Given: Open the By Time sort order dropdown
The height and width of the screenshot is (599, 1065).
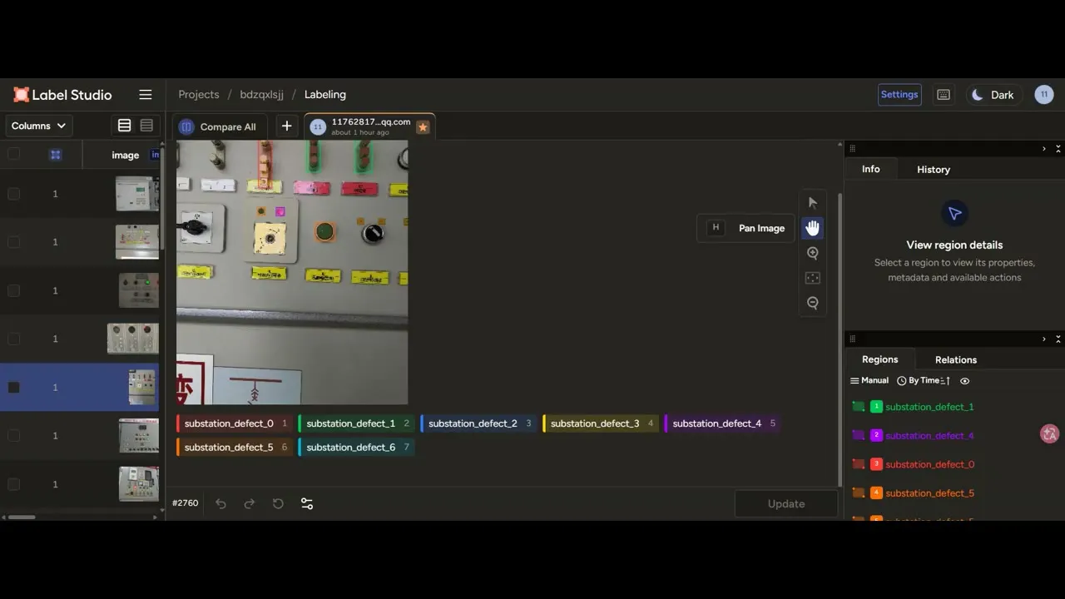Looking at the screenshot, I should 924,381.
